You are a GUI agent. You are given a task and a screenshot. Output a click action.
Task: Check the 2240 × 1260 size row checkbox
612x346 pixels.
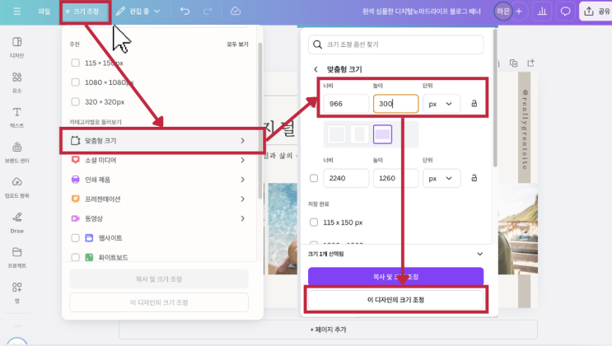tap(314, 178)
